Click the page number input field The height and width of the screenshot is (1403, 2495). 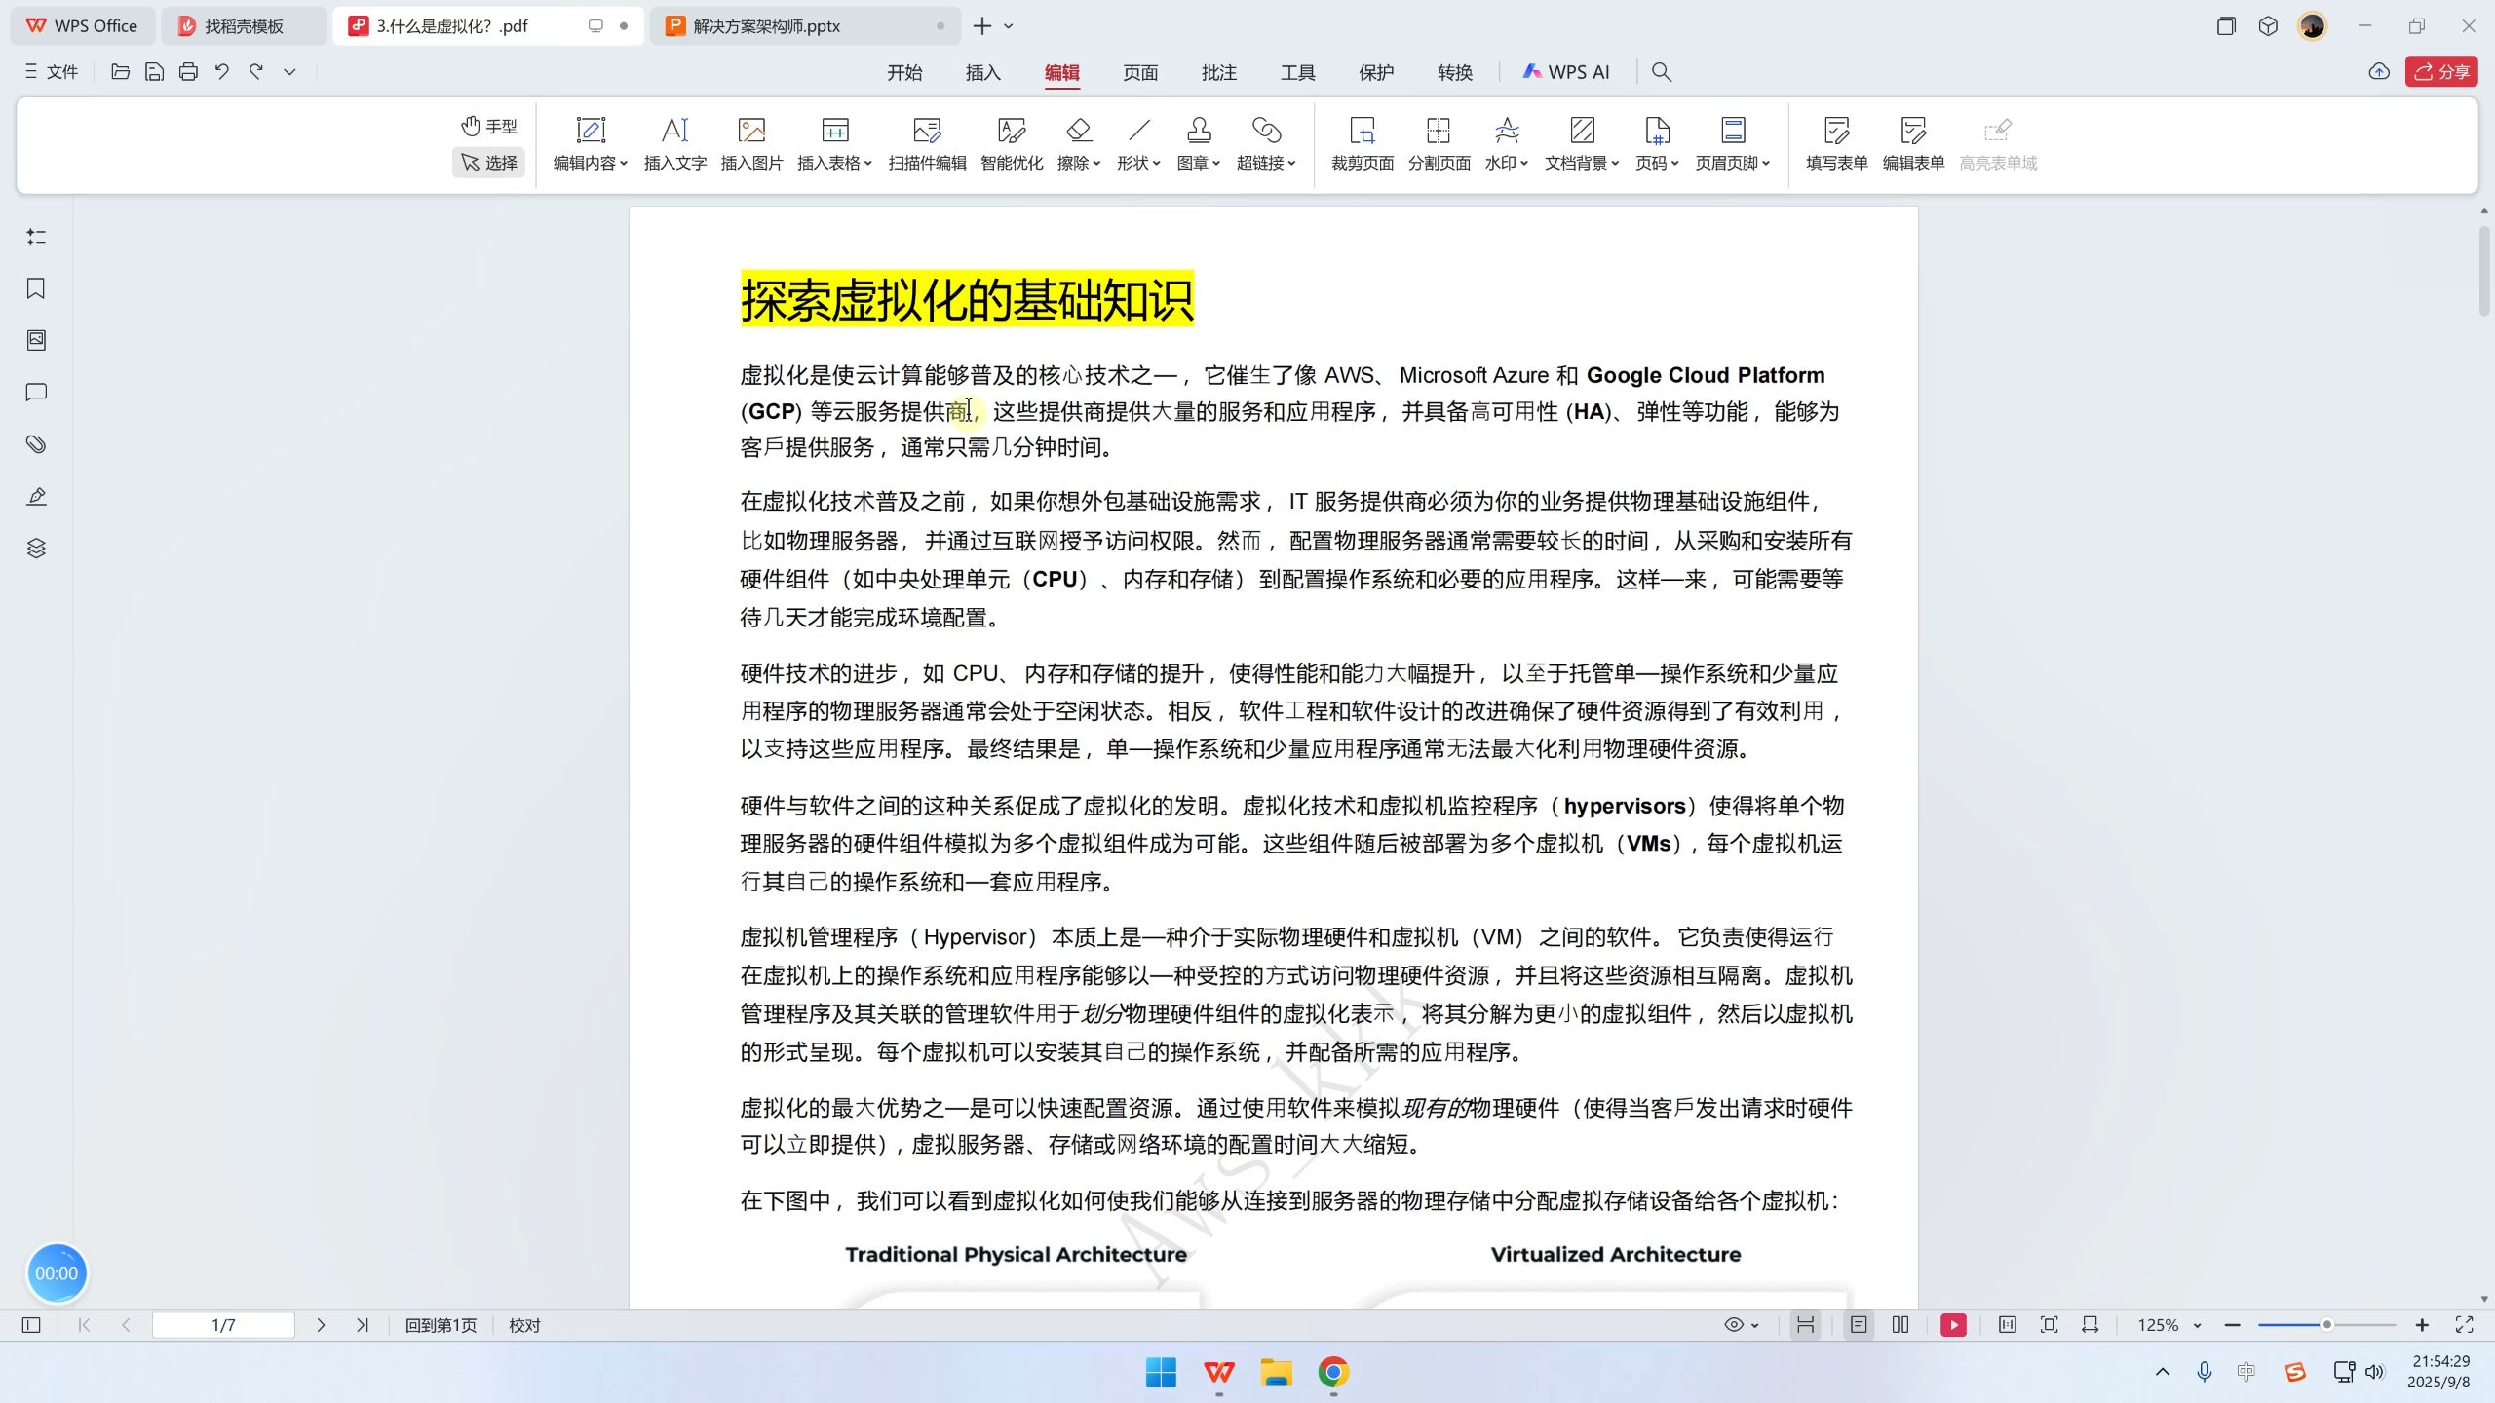click(x=223, y=1325)
